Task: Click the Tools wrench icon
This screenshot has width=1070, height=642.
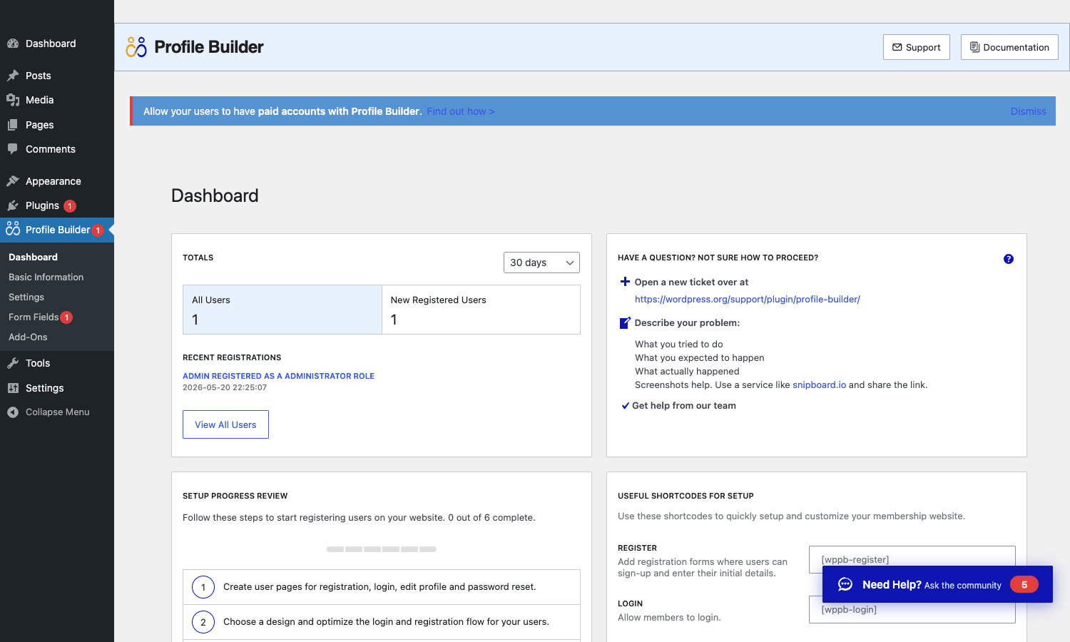Action: [13, 363]
